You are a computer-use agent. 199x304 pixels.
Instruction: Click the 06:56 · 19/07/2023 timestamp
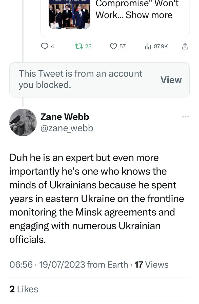[x=47, y=264]
